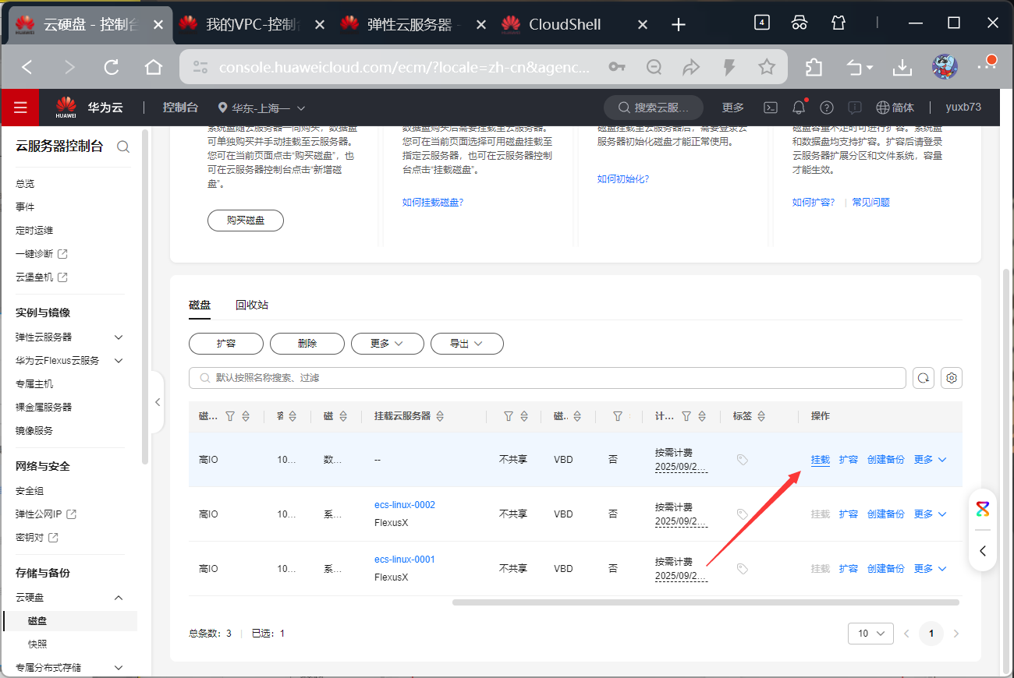Open table column settings gear
Image resolution: width=1014 pixels, height=678 pixels.
(x=952, y=378)
